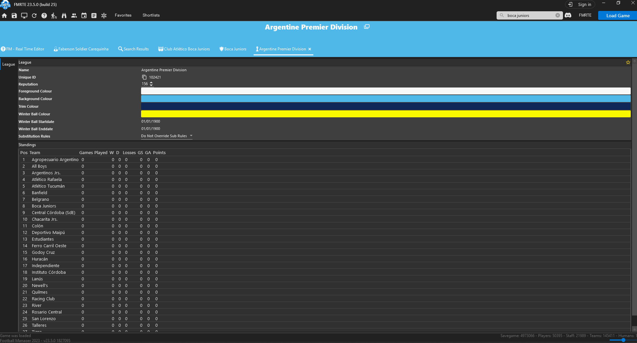Edit the Winter Ball Enddate value
Viewport: 637px width, 343px height.
pos(151,129)
